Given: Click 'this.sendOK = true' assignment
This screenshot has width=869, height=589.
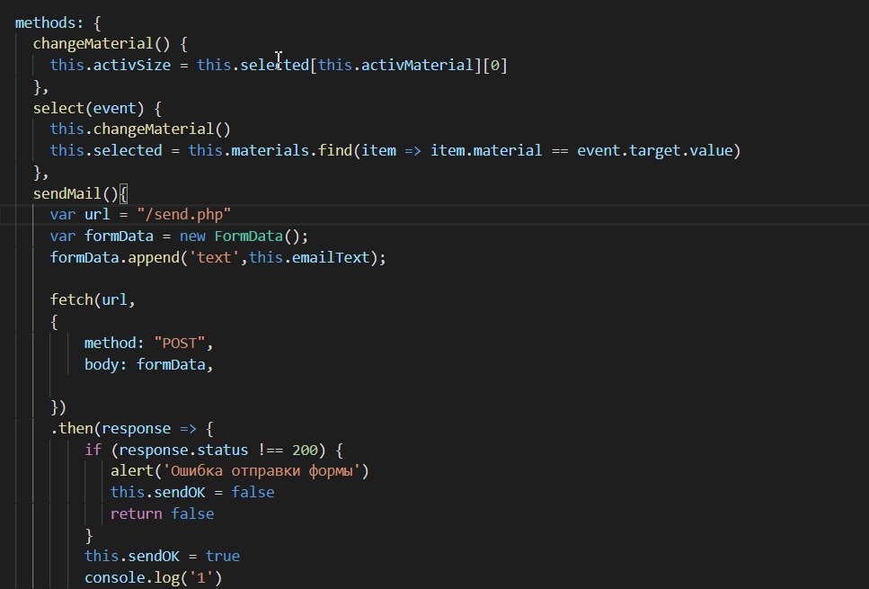Looking at the screenshot, I should pyautogui.click(x=162, y=557).
